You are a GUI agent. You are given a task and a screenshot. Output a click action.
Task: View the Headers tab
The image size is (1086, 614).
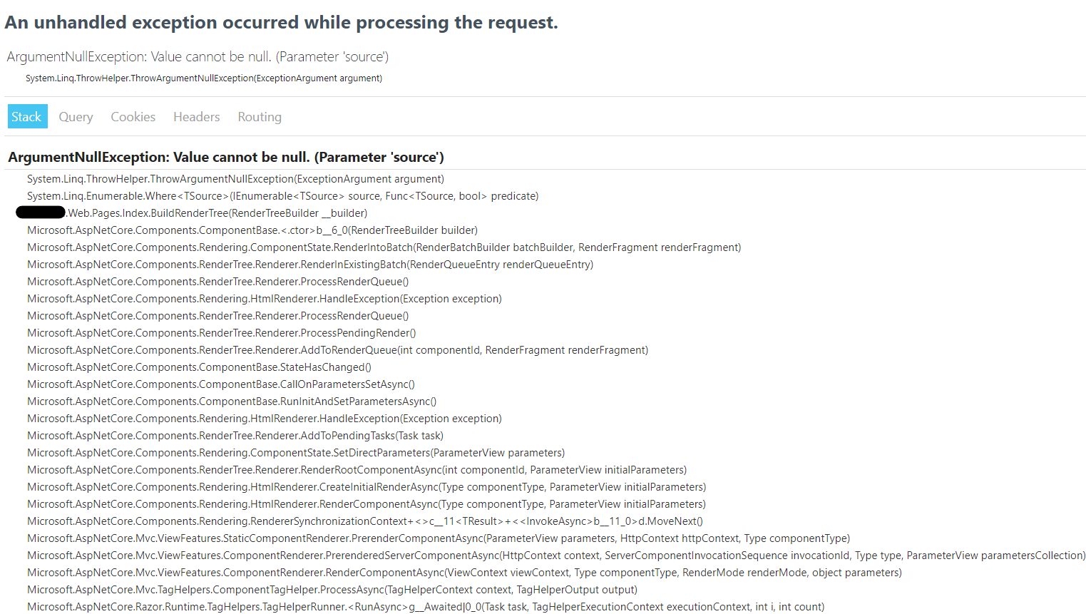[x=196, y=116]
